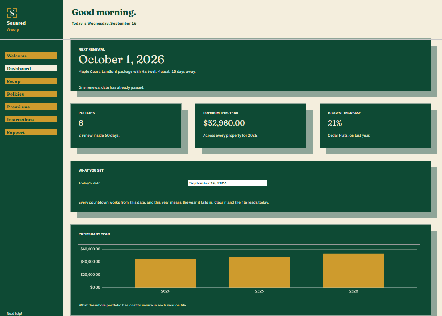Open the Instructions page
Image resolution: width=442 pixels, height=316 pixels.
click(x=31, y=119)
